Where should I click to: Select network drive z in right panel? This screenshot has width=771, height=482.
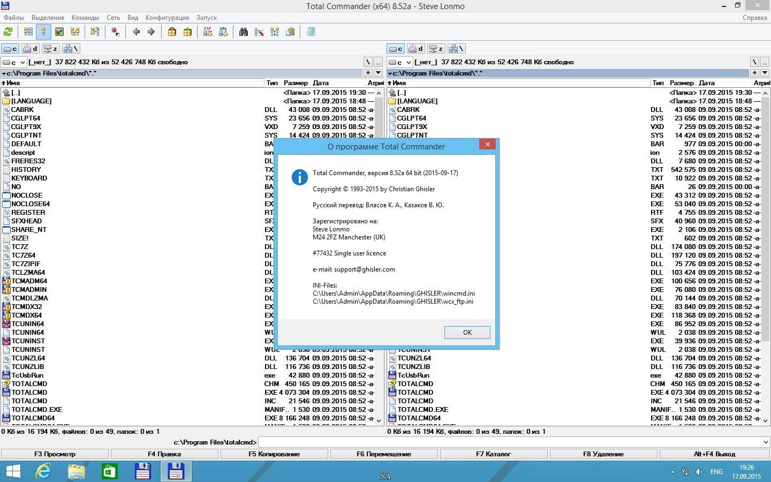436,49
